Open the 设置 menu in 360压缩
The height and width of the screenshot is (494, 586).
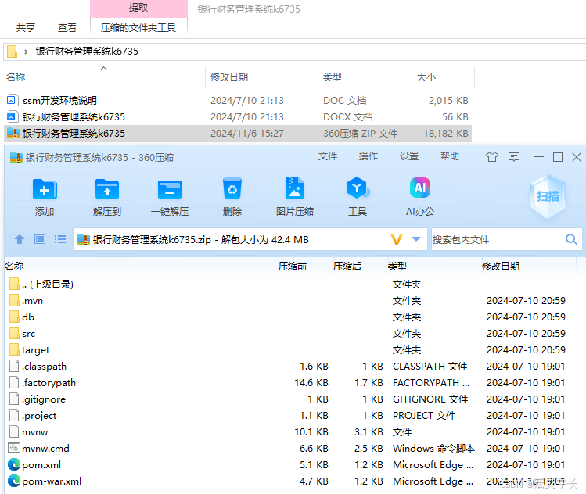pyautogui.click(x=409, y=156)
